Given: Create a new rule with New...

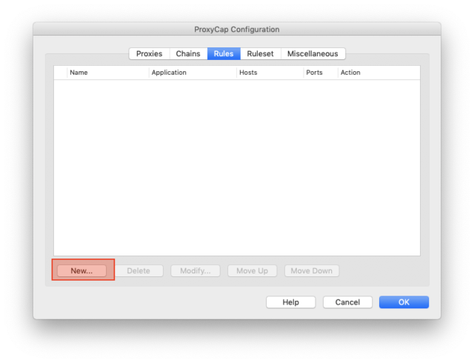Looking at the screenshot, I should pos(81,270).
